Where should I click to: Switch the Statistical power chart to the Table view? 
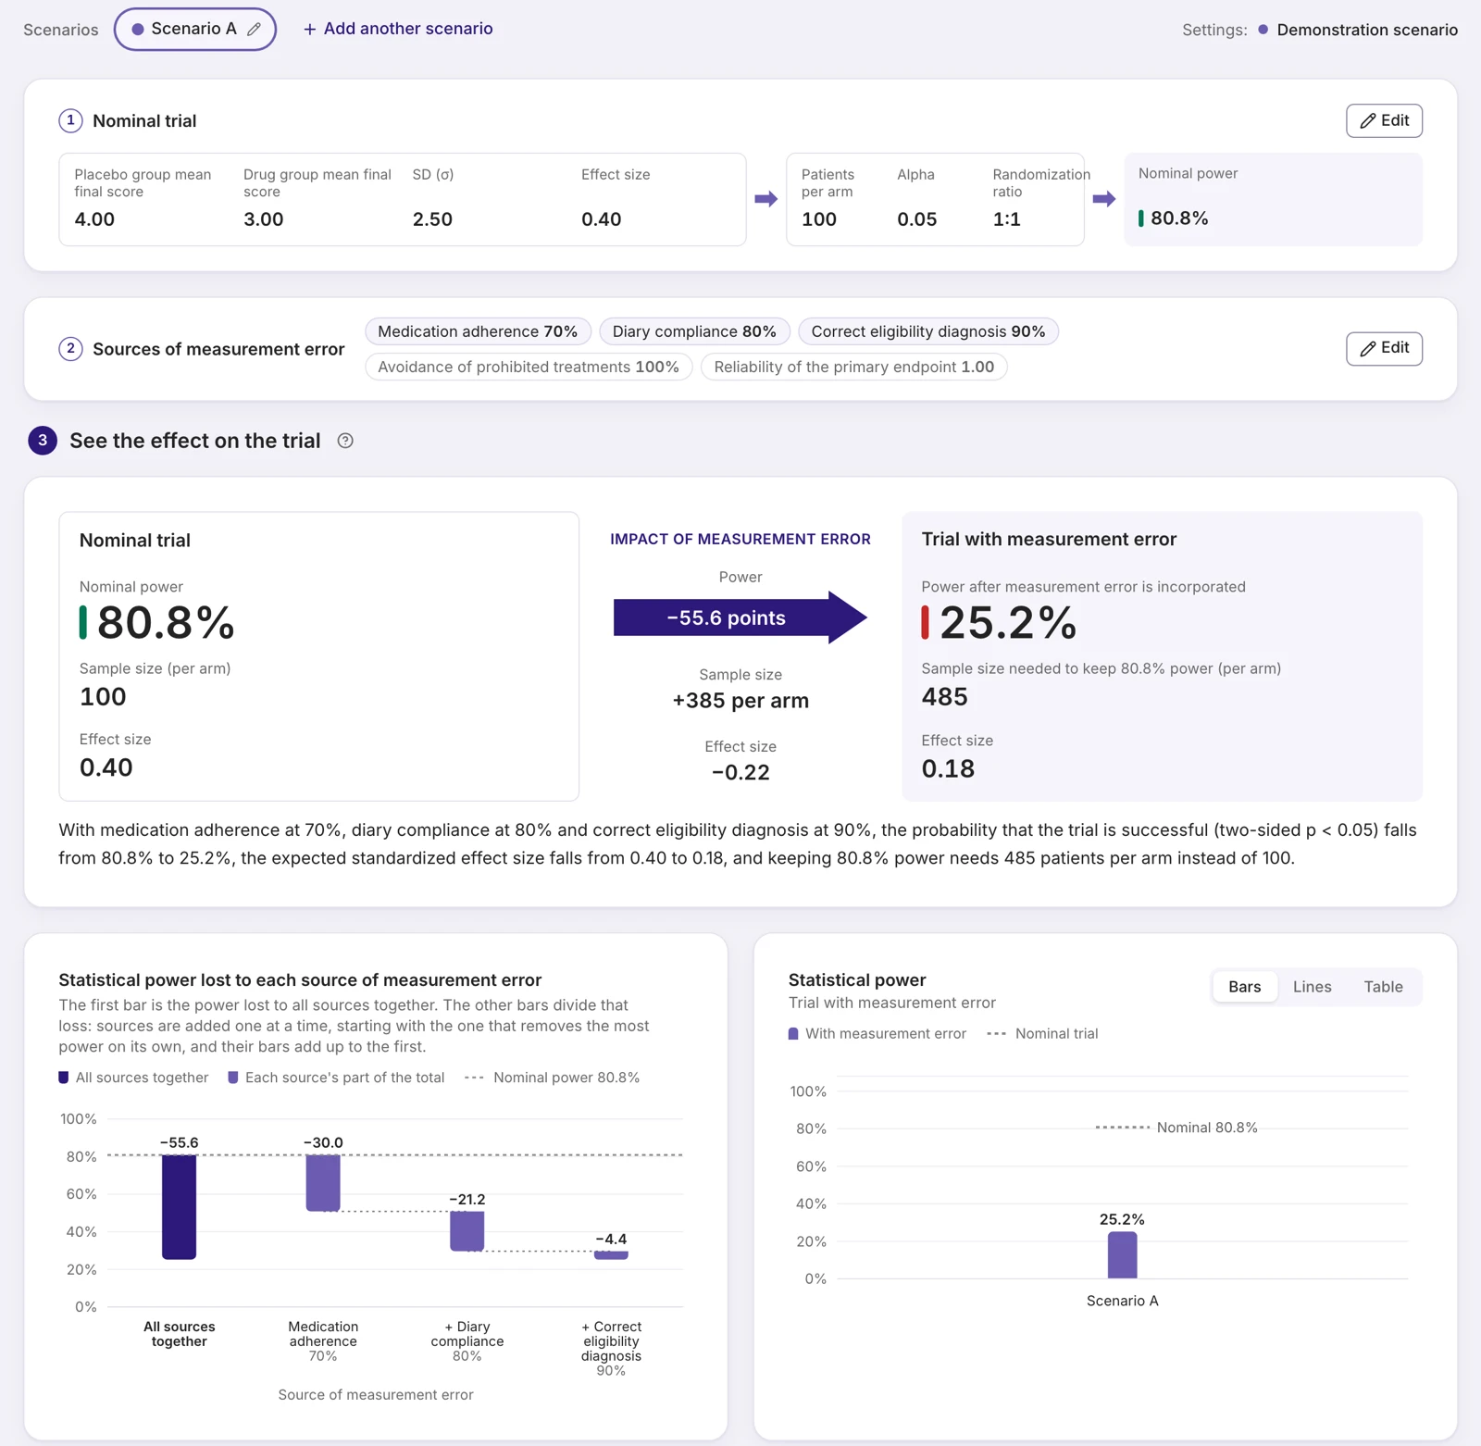[x=1383, y=987]
